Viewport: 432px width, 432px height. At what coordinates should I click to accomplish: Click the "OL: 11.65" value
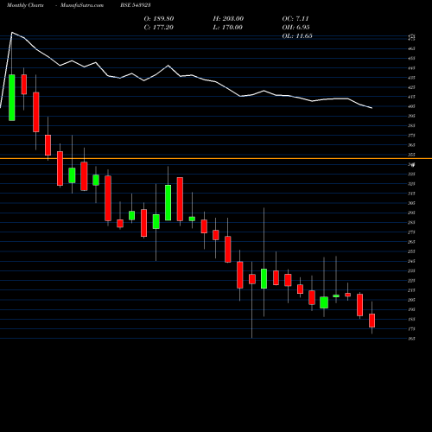tap(297, 36)
